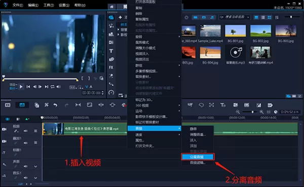Image resolution: width=304 pixels, height=187 pixels.
Task: Expand the voice track chevron
Action: 35,166
